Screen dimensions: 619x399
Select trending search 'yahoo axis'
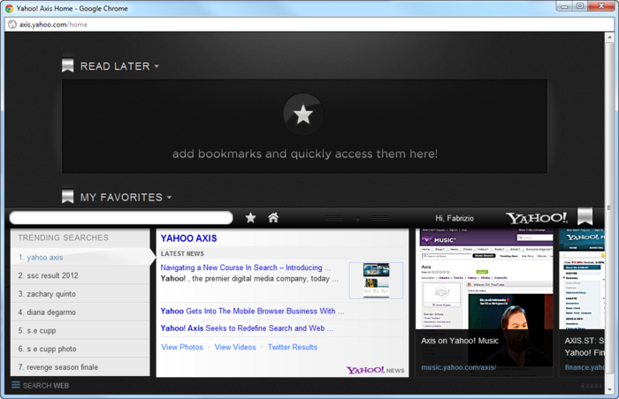[80, 257]
